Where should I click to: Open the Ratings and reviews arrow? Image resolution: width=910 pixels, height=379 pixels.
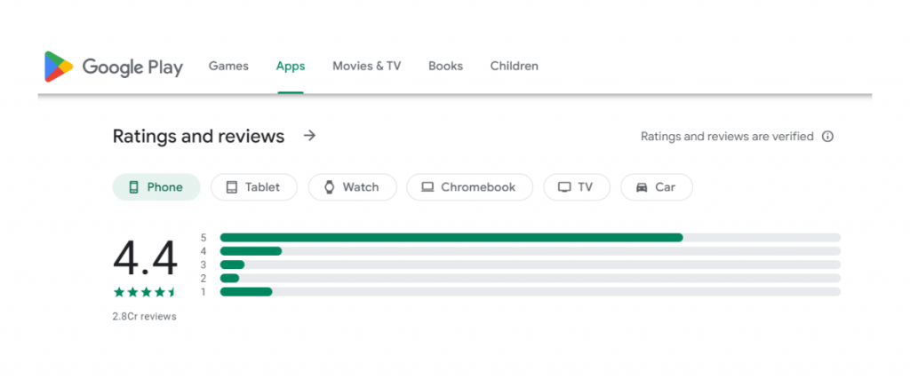pyautogui.click(x=309, y=136)
